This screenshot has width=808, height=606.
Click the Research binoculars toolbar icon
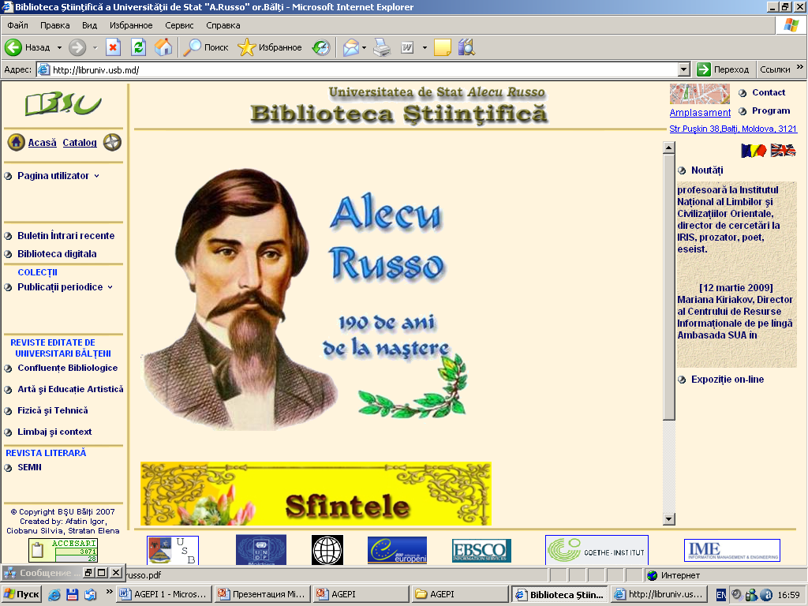click(x=466, y=47)
